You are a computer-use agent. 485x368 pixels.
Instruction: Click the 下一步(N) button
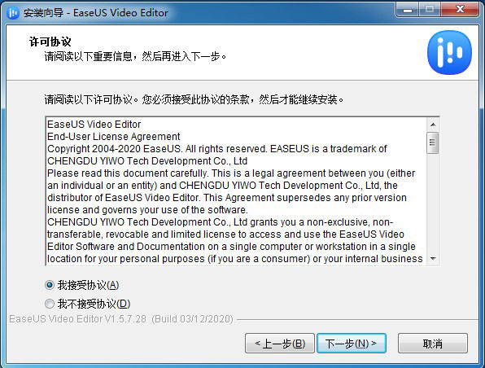352,344
